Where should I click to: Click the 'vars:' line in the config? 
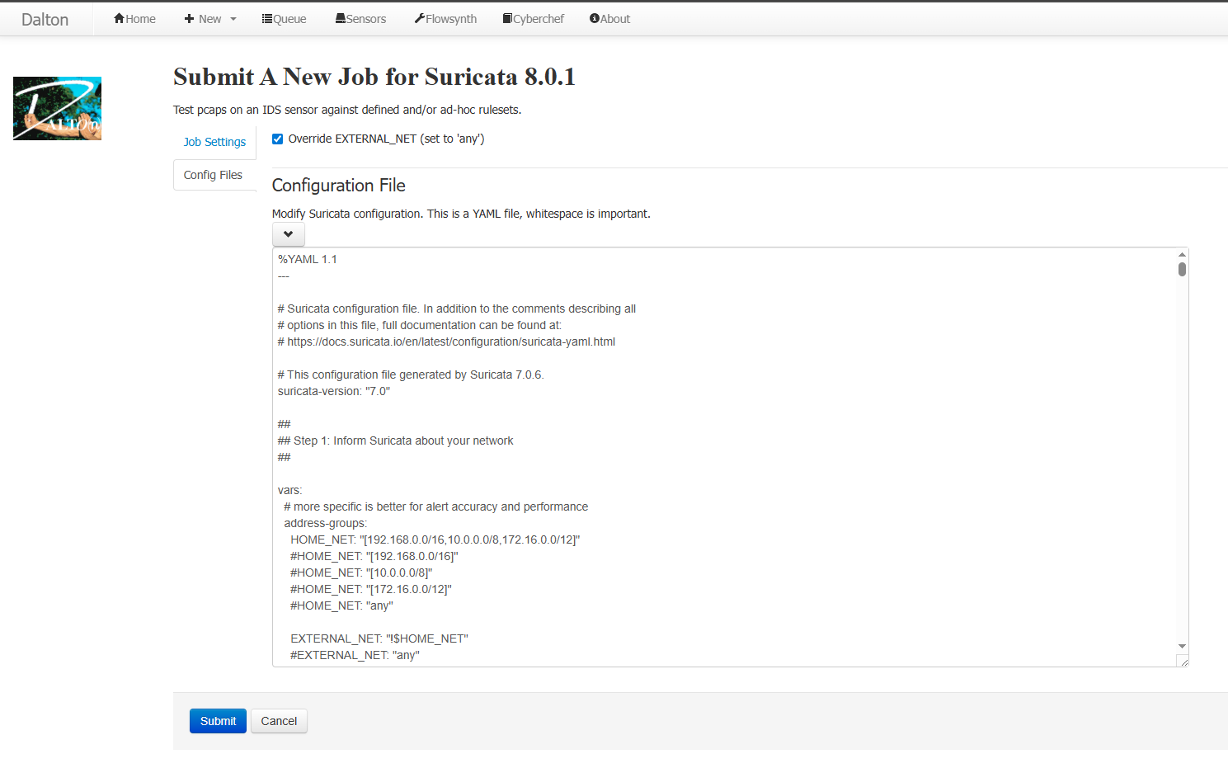[290, 490]
